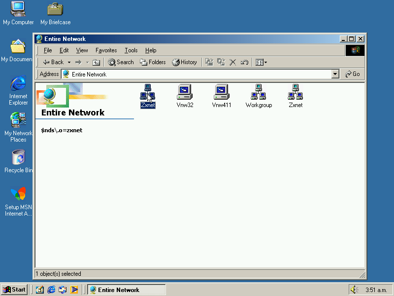
Task: Click the Windows logo throbber icon
Action: click(x=355, y=50)
